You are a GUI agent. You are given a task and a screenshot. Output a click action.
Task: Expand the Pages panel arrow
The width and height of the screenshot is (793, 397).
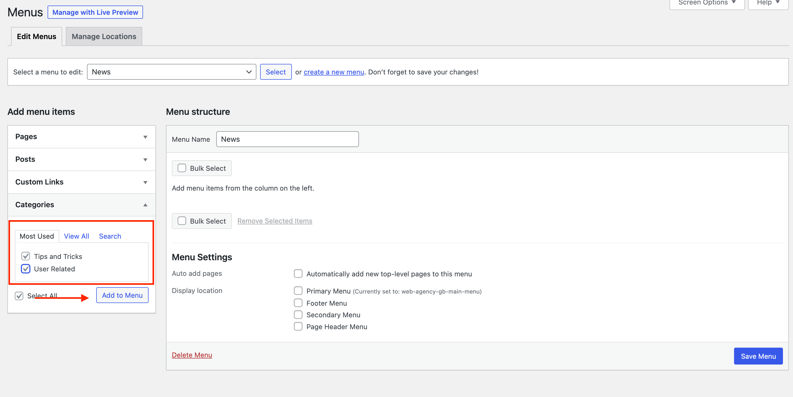(x=145, y=137)
